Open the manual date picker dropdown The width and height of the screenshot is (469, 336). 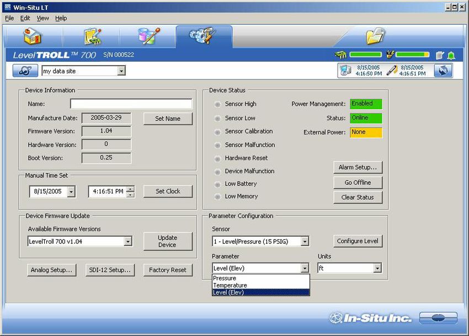click(x=71, y=191)
